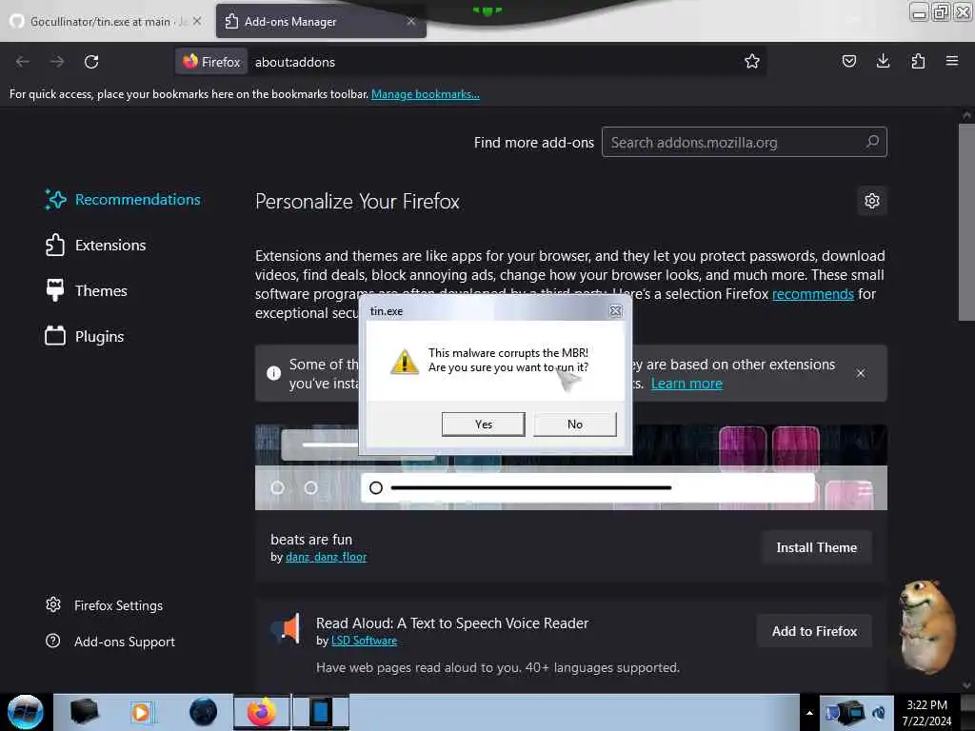
Task: Click the Recommendations sparkle icon
Action: [x=55, y=200]
